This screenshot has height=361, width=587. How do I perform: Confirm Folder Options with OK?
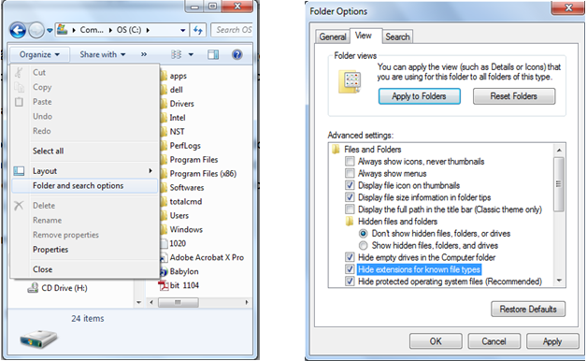pos(436,341)
